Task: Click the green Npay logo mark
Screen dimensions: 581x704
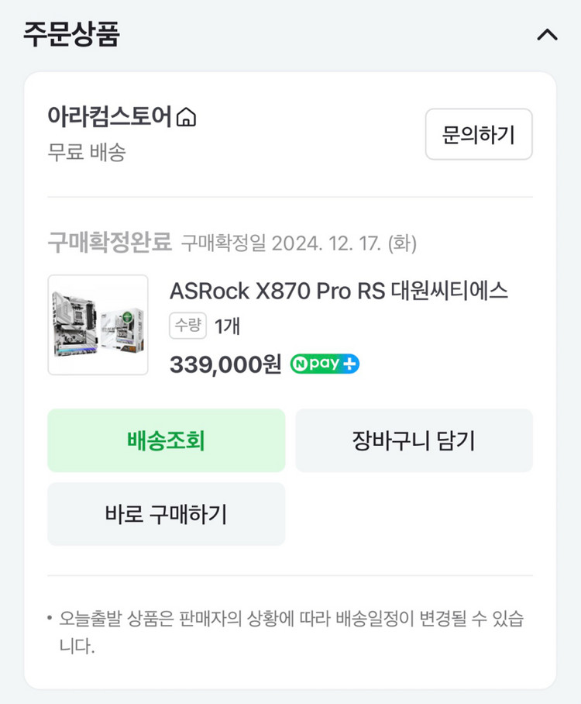Action: [x=304, y=363]
